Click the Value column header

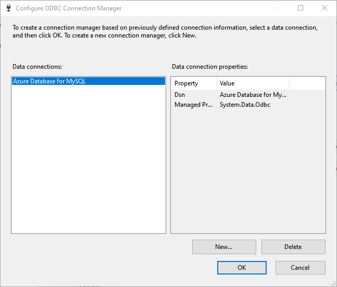pyautogui.click(x=253, y=83)
